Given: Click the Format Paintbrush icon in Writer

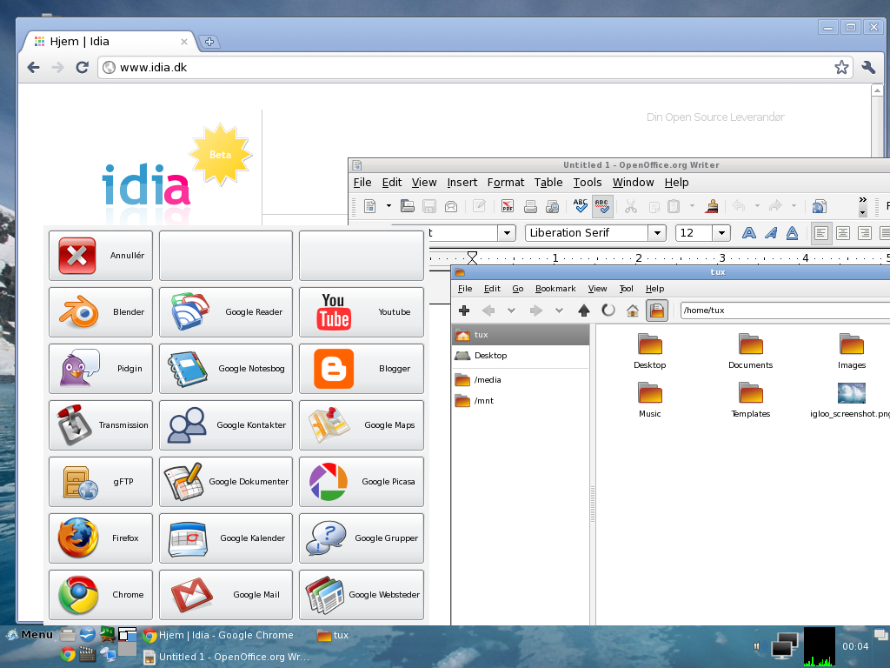Looking at the screenshot, I should click(x=711, y=206).
